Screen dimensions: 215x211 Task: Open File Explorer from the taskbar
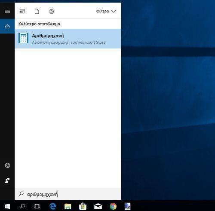68,207
